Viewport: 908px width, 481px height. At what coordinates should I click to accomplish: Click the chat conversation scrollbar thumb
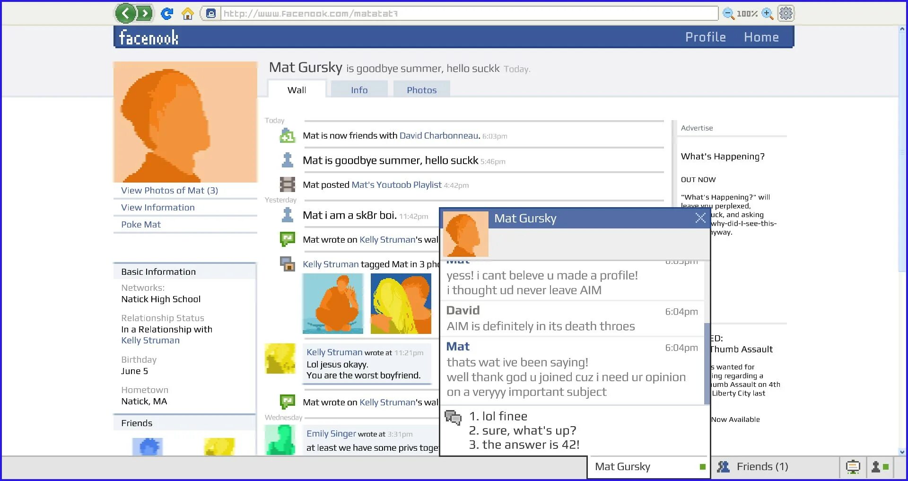tap(707, 363)
